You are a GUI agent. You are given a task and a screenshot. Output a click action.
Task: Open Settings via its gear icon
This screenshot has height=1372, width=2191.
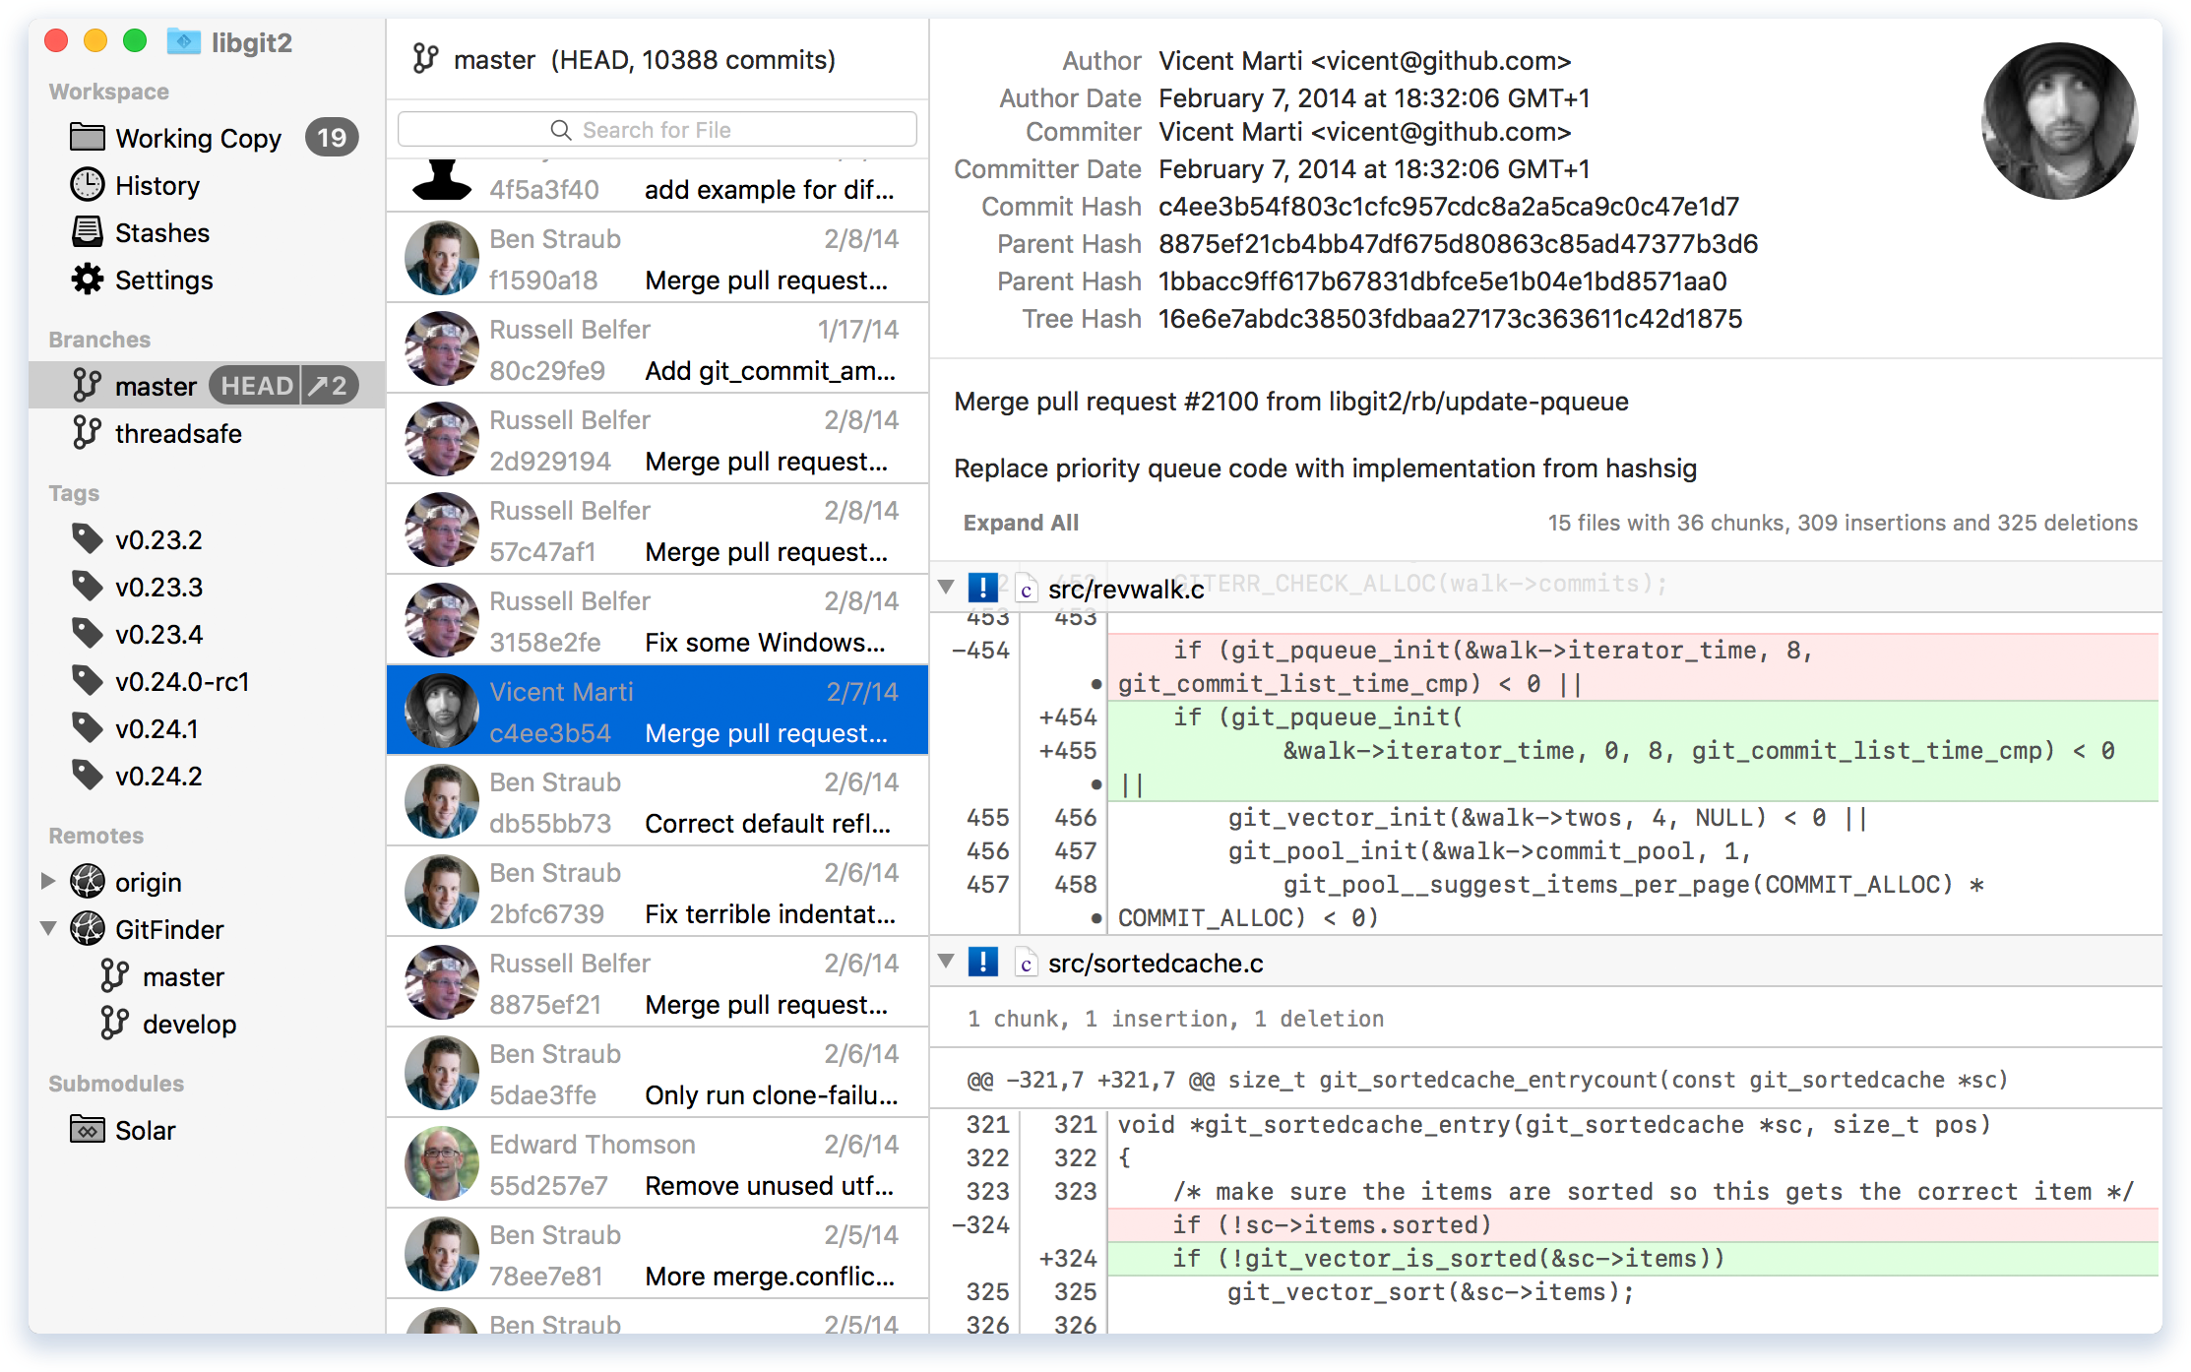click(87, 280)
